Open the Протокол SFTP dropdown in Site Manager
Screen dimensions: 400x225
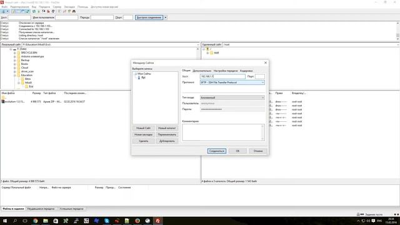pos(232,82)
